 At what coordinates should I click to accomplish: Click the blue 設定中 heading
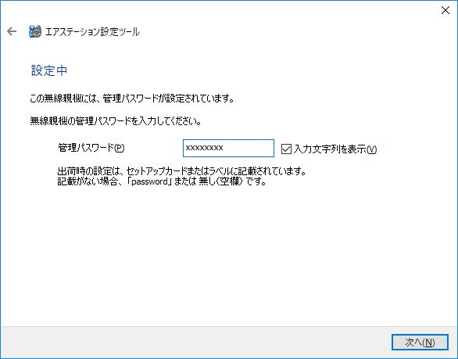coord(49,70)
